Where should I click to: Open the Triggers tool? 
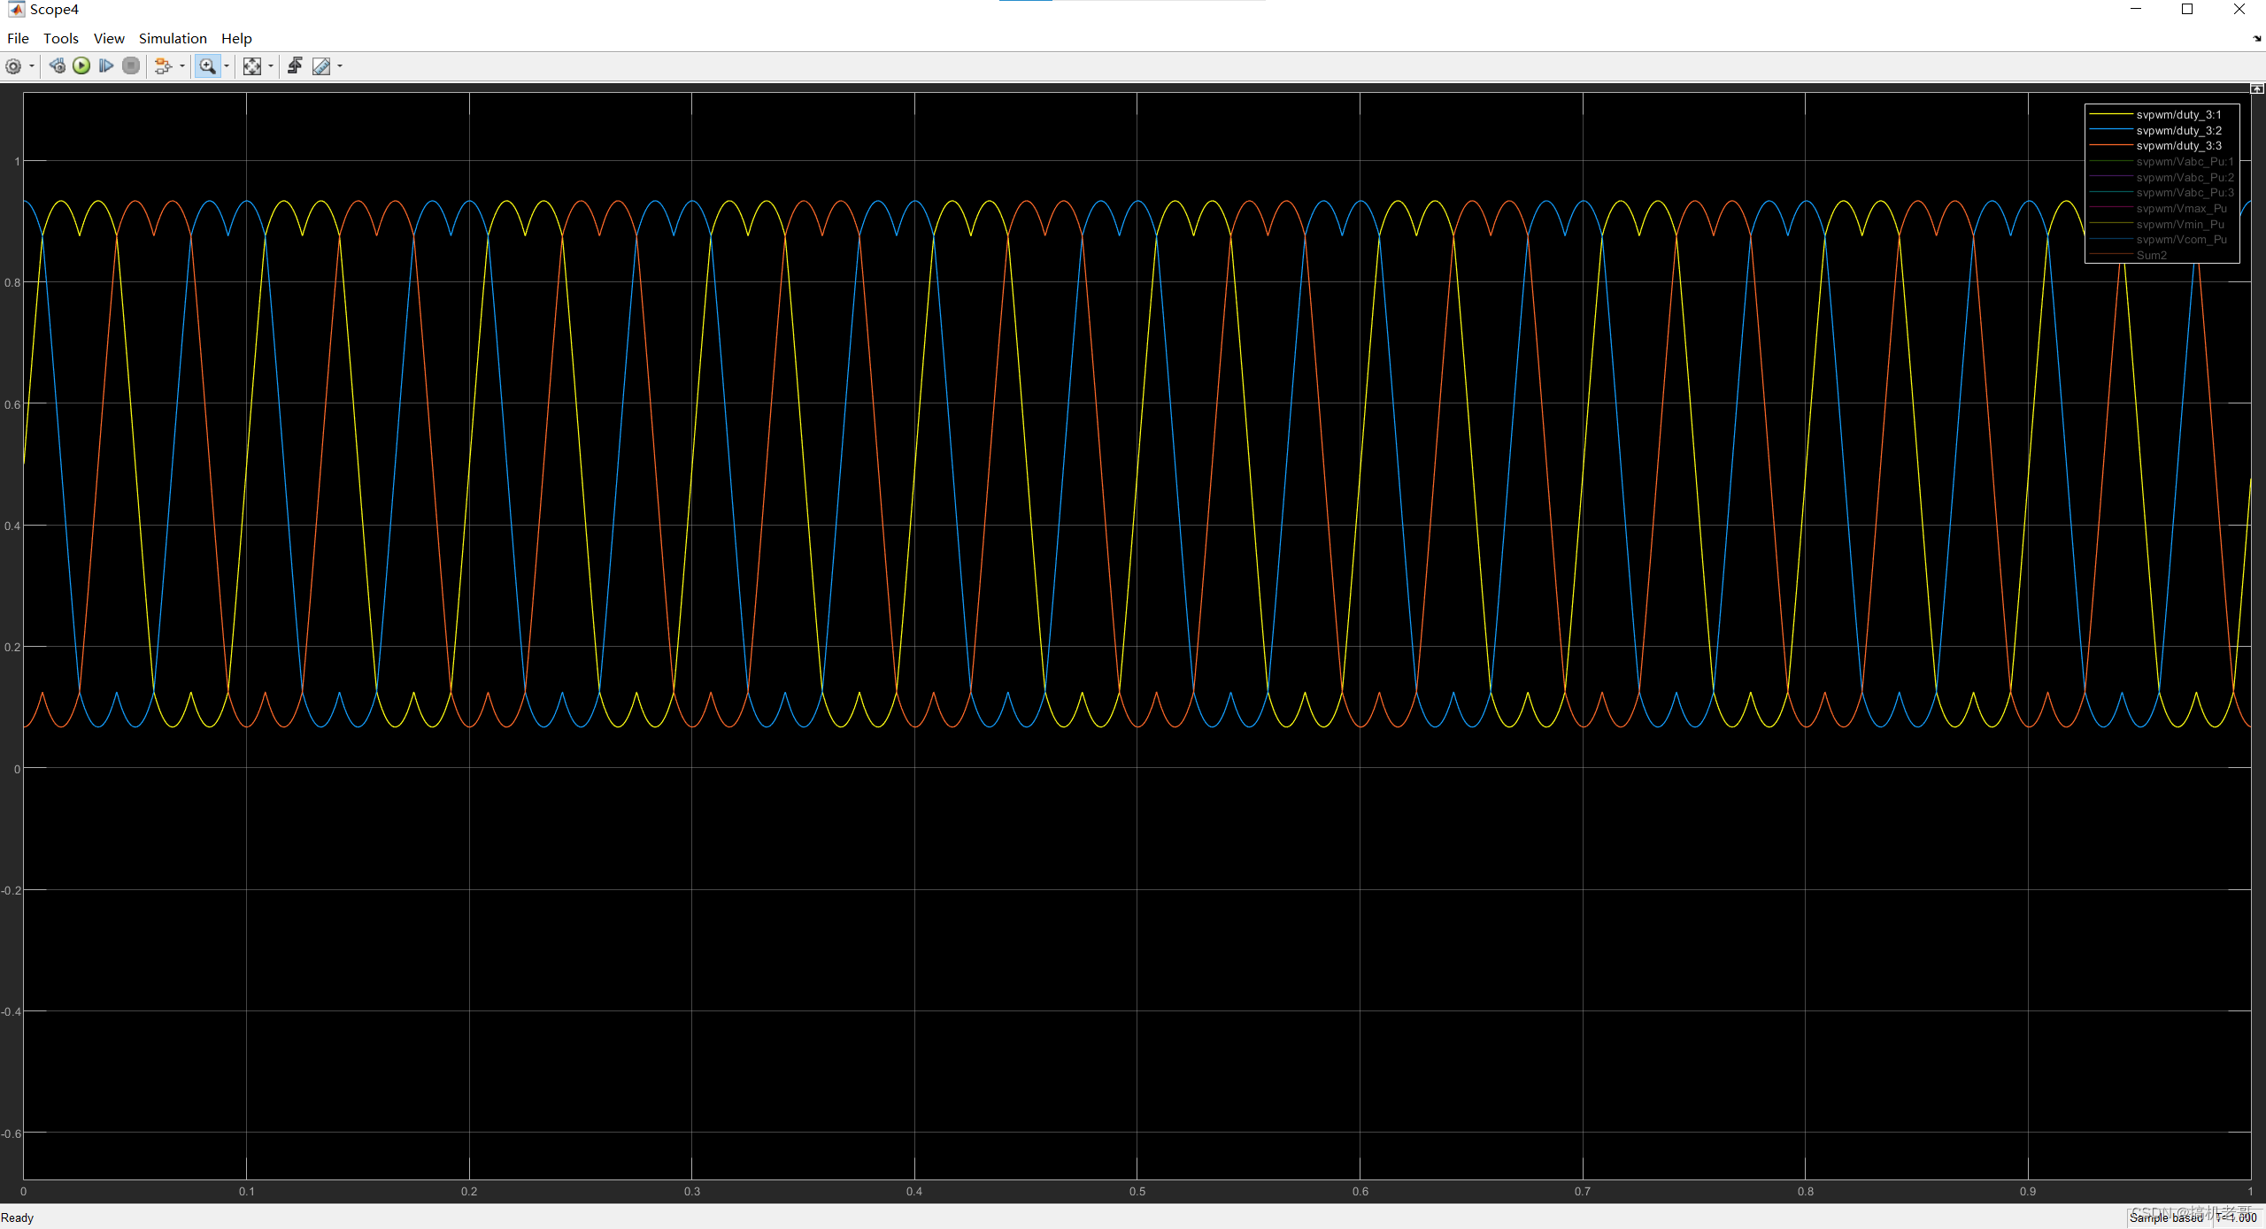point(295,66)
